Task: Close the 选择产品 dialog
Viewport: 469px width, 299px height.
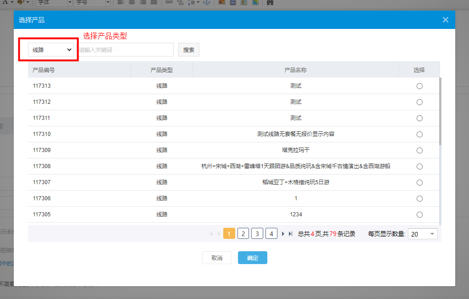Action: tap(445, 20)
